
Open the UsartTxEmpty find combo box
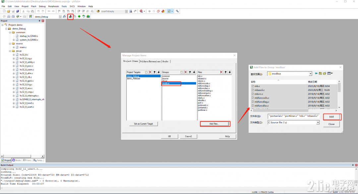127,11
